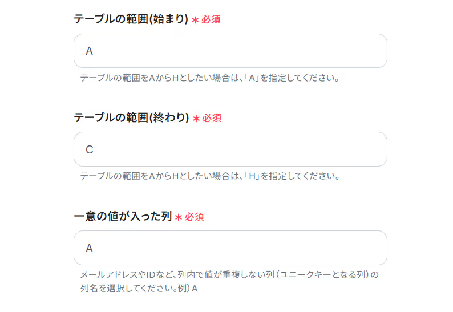Click the hint text mentioning 「H」を指定してください
Image resolution: width=453 pixels, height=312 pixels.
[210, 176]
